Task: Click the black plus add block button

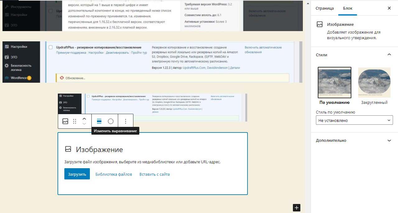Action: [x=297, y=208]
